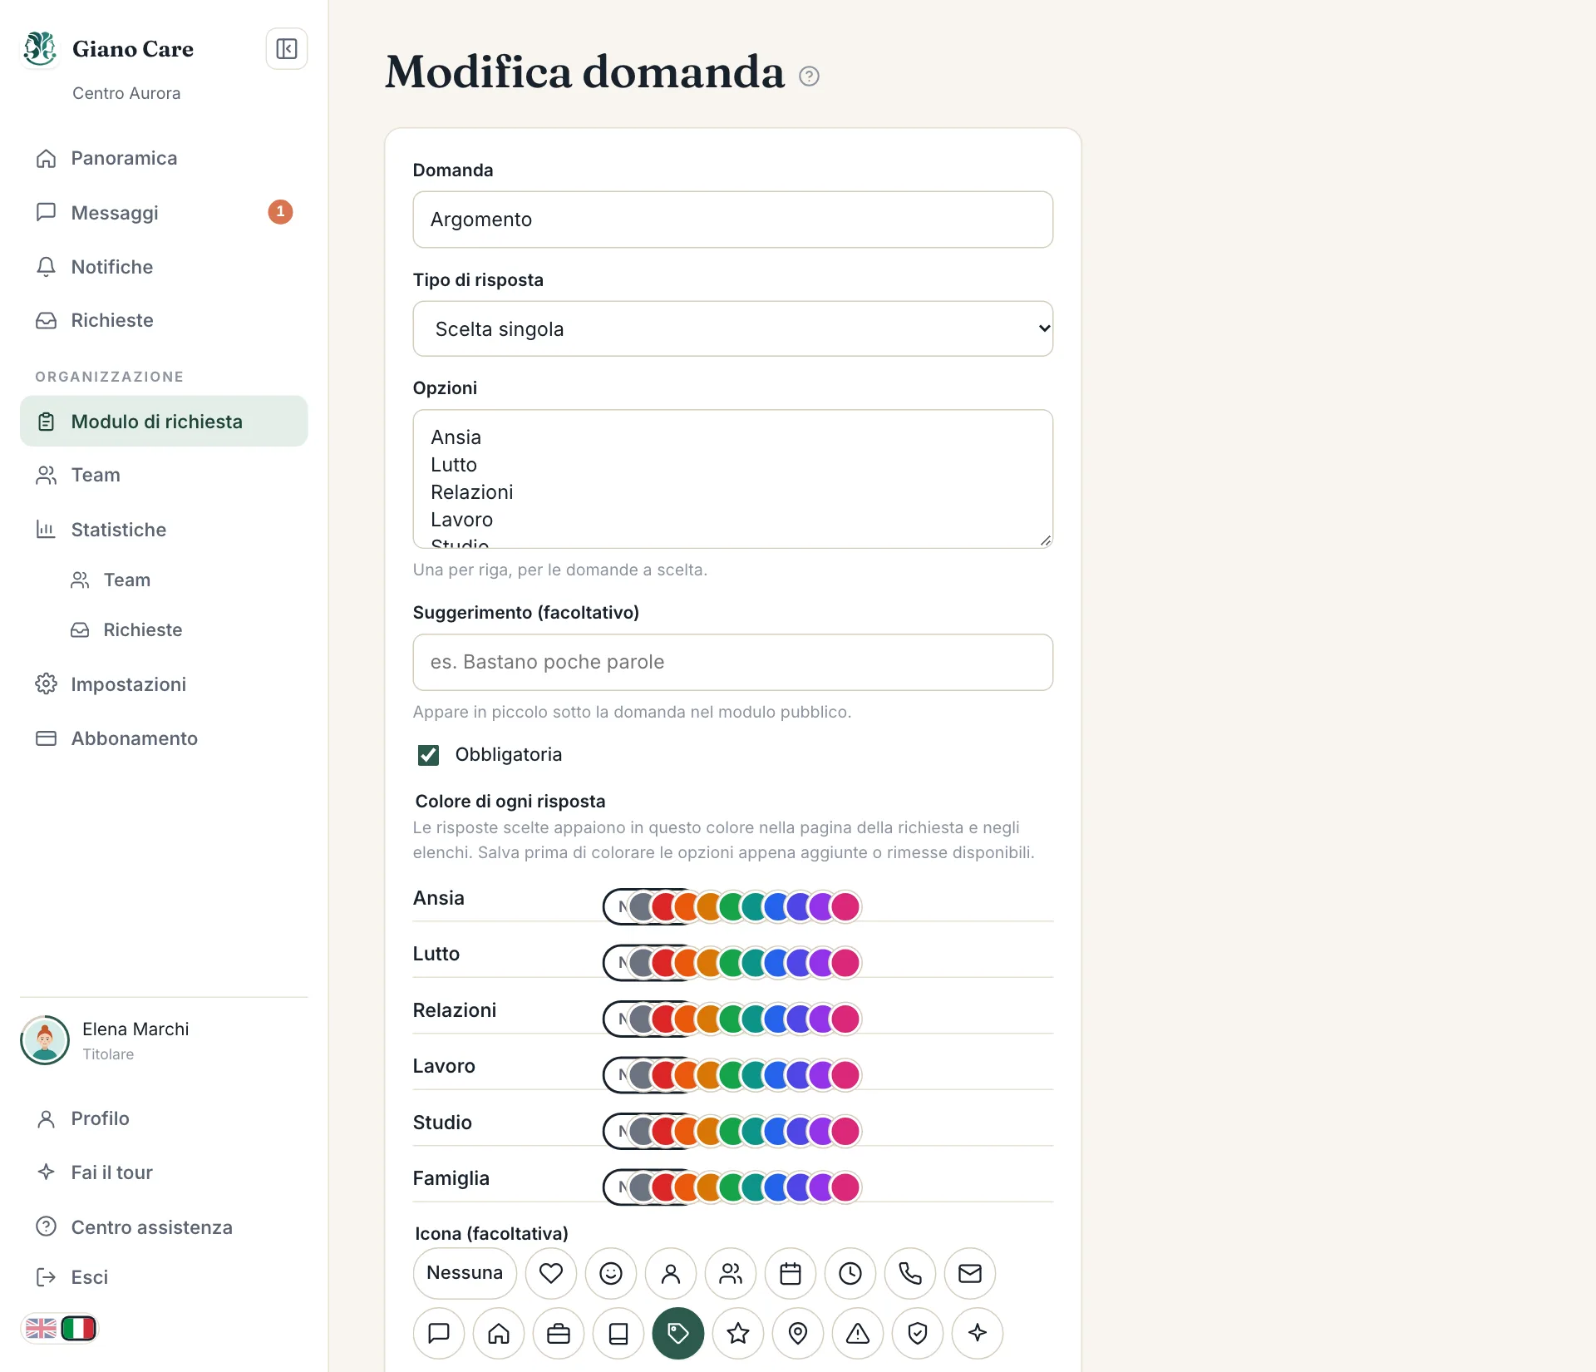Image resolution: width=1596 pixels, height=1372 pixels.
Task: Open Modulo di richiesta page
Action: tap(164, 422)
